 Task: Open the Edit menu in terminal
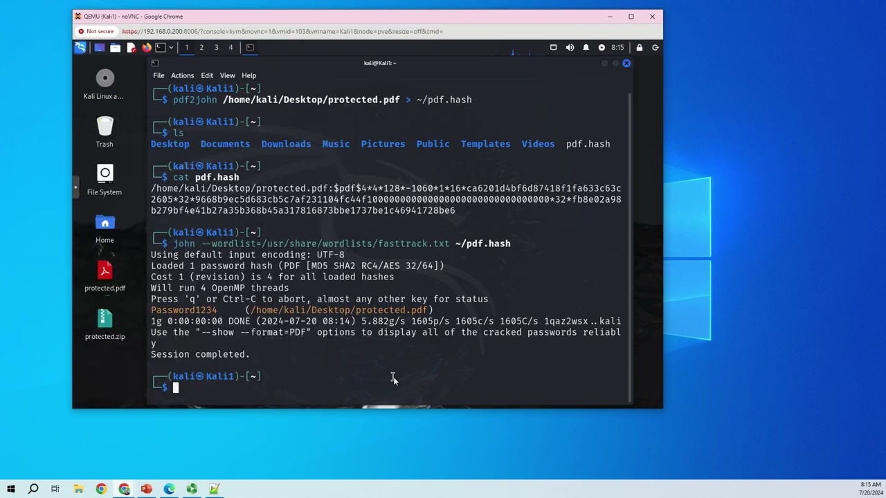(x=207, y=75)
